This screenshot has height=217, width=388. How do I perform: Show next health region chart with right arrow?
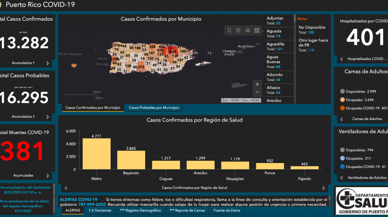324,188
